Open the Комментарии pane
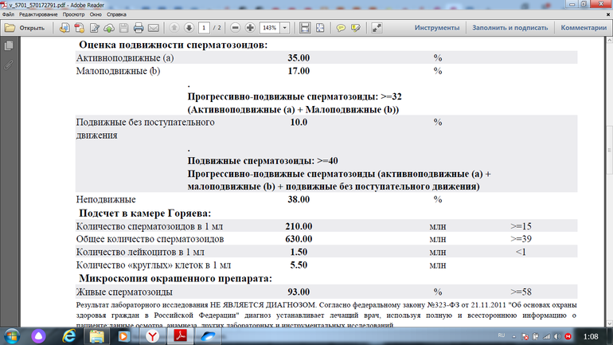The image size is (613, 345). point(584,28)
